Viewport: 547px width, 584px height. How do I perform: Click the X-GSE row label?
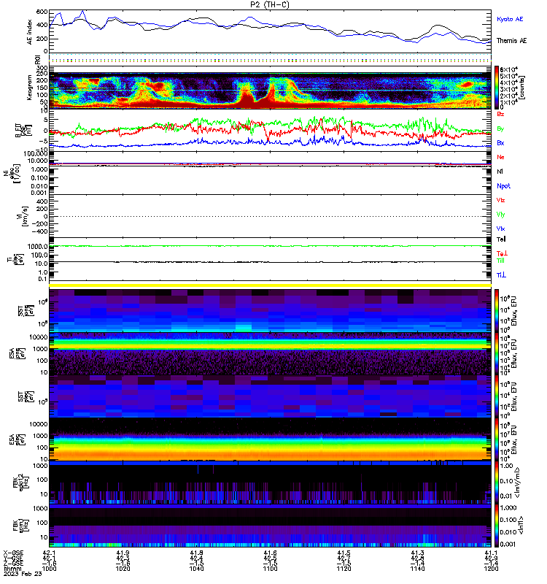tap(13, 553)
